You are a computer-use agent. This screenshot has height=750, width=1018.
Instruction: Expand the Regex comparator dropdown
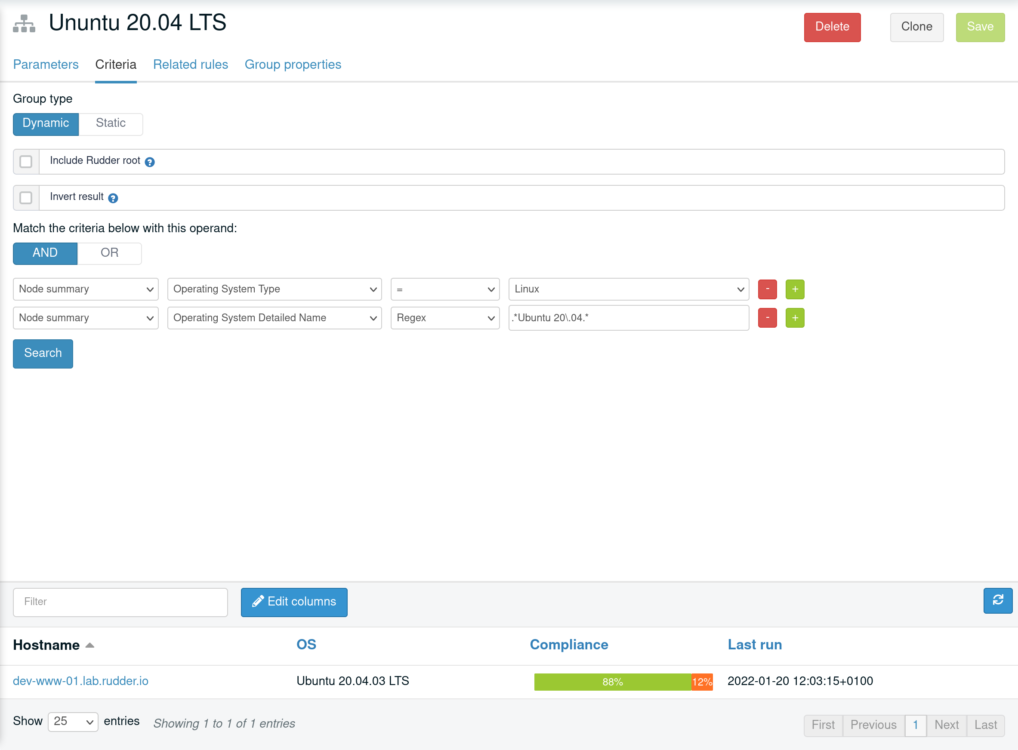click(445, 318)
